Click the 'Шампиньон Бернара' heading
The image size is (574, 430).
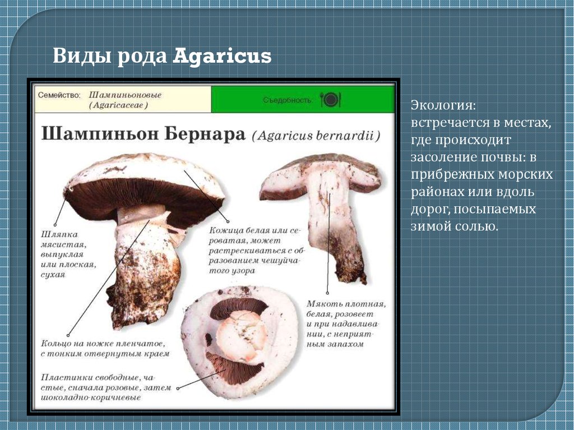tap(144, 135)
